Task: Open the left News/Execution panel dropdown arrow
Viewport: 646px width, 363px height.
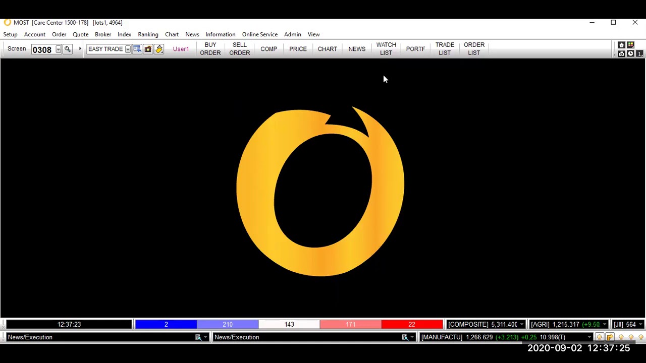Action: [205, 337]
